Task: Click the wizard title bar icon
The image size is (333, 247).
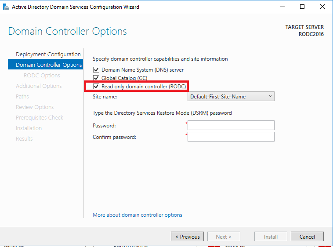Action: pos(6,7)
